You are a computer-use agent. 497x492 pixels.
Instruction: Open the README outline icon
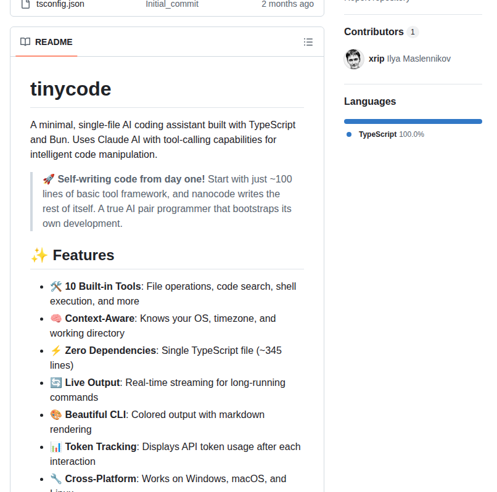coord(308,42)
